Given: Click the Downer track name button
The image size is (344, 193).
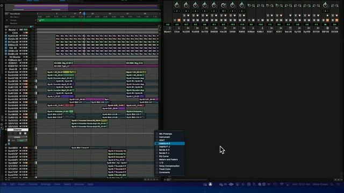Looking at the screenshot, I should coord(18,130).
